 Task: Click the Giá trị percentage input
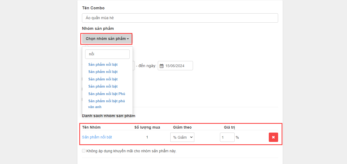pyautogui.click(x=227, y=137)
